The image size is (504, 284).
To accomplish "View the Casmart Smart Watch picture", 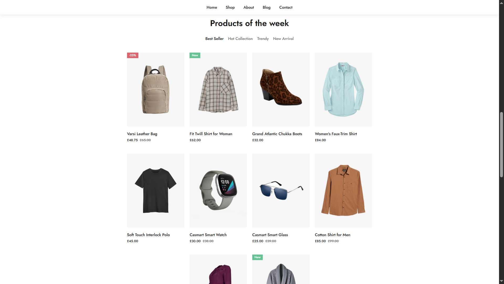I will tap(218, 190).
